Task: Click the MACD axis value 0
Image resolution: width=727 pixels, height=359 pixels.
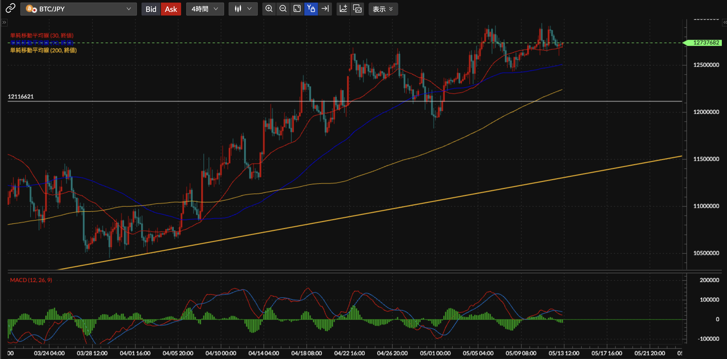Action: (717, 319)
